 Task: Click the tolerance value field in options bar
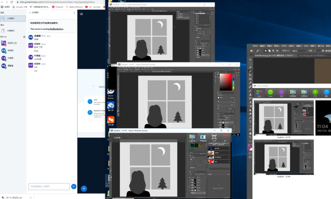coord(317,51)
